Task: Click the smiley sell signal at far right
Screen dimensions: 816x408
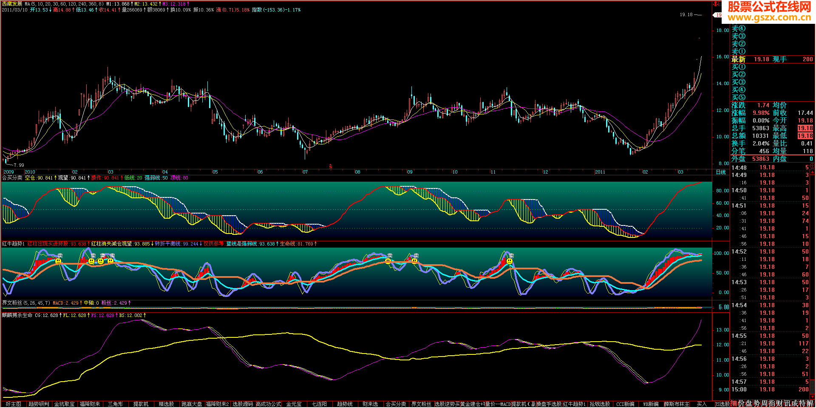Action: [510, 261]
